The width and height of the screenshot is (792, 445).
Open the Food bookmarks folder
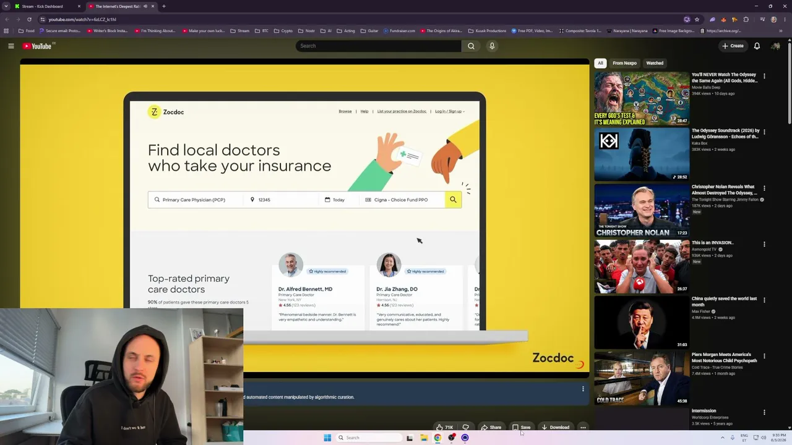coord(27,31)
